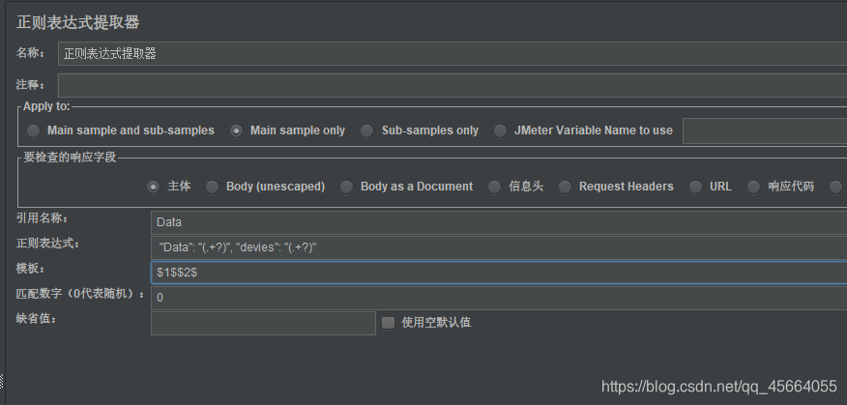
Task: Select 信息头 radio button
Action: (x=494, y=187)
